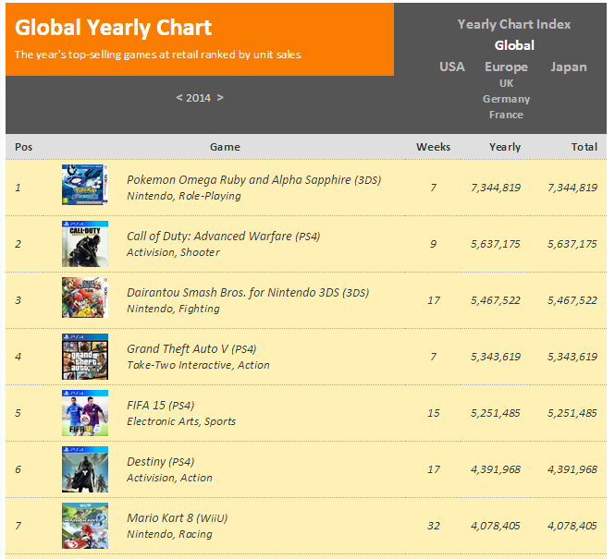615x559 pixels.
Task: Click the Yearly column header
Action: [505, 147]
